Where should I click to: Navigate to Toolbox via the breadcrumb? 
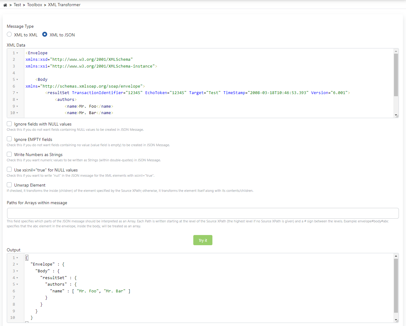point(35,5)
